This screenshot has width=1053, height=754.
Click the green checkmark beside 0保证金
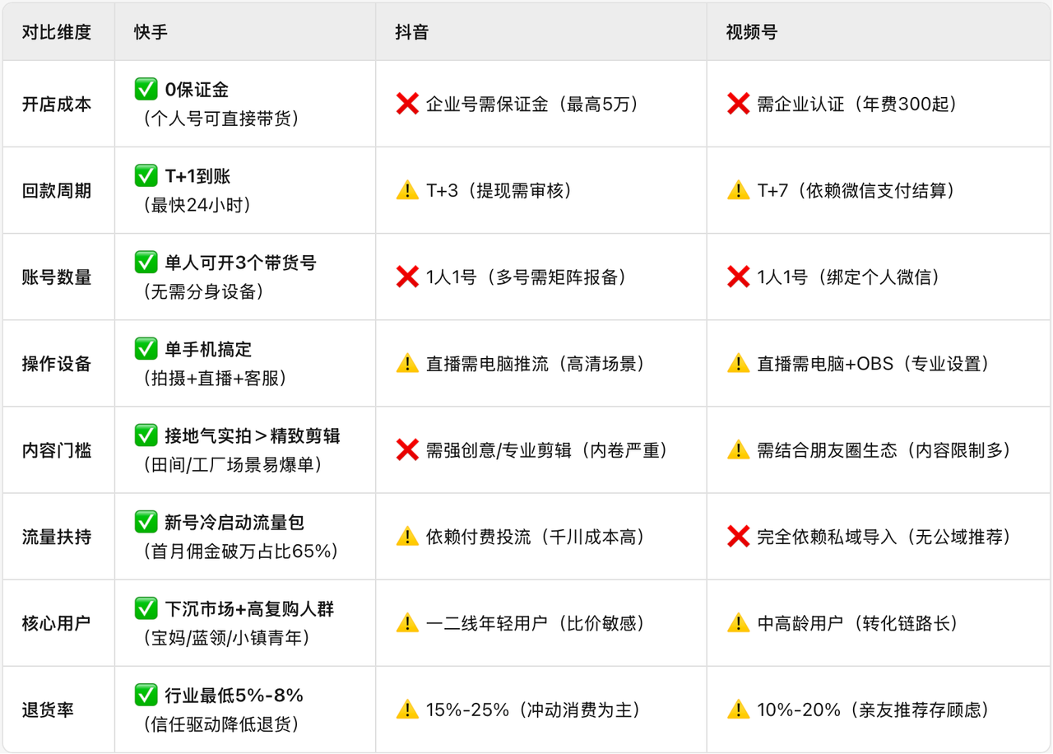pyautogui.click(x=146, y=90)
